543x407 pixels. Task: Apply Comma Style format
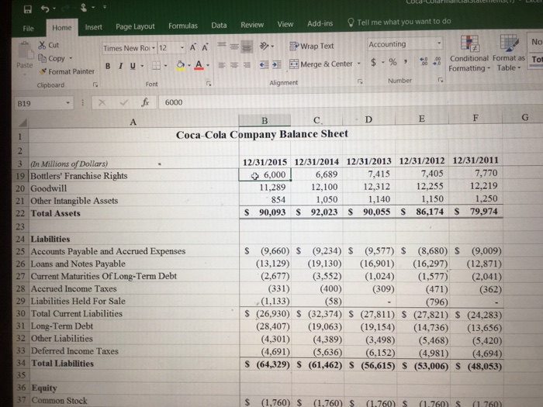[x=405, y=62]
